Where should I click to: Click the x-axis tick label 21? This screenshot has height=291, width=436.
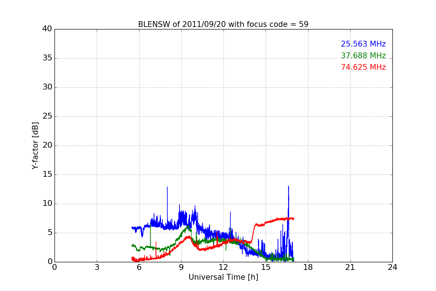[x=350, y=267]
